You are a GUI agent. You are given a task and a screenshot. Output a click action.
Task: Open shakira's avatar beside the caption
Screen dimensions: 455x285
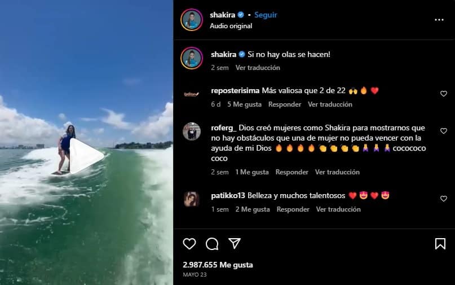[192, 58]
